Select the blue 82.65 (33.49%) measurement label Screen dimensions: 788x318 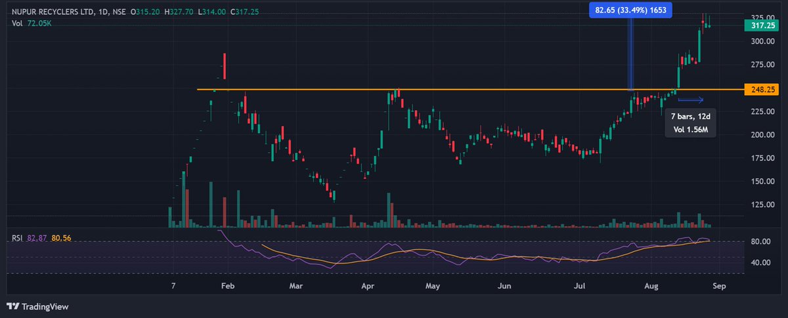click(x=632, y=9)
